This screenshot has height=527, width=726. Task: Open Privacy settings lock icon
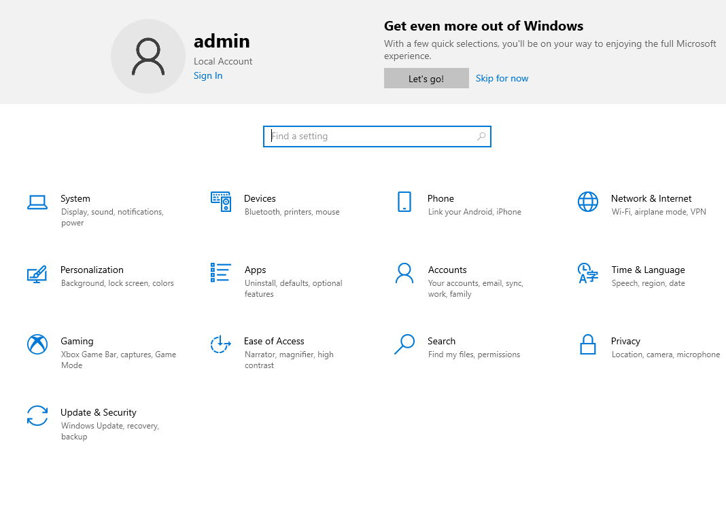point(588,344)
